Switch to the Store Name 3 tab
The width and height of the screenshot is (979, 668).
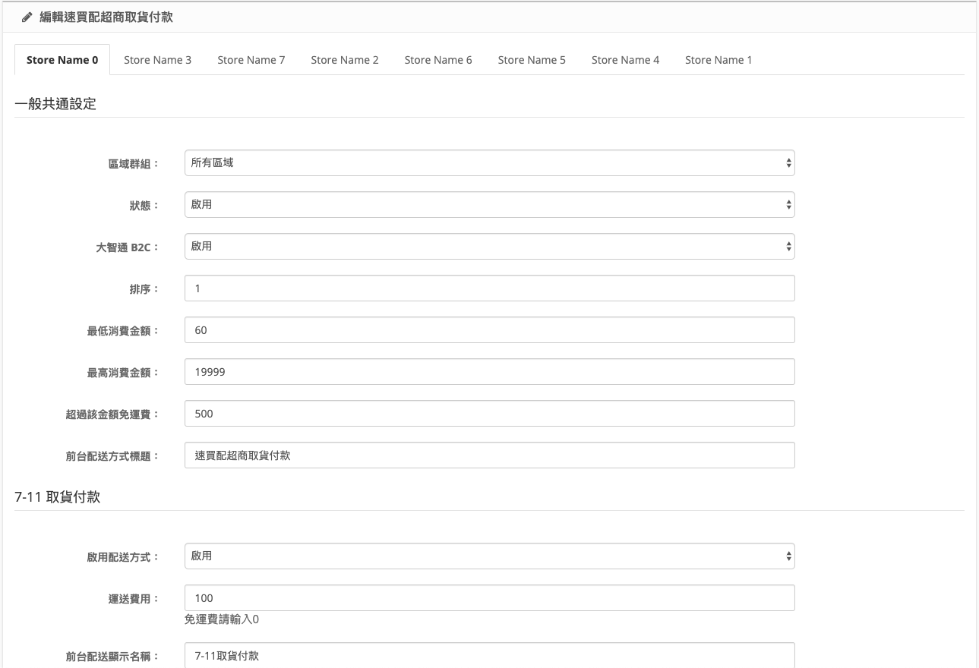(157, 60)
